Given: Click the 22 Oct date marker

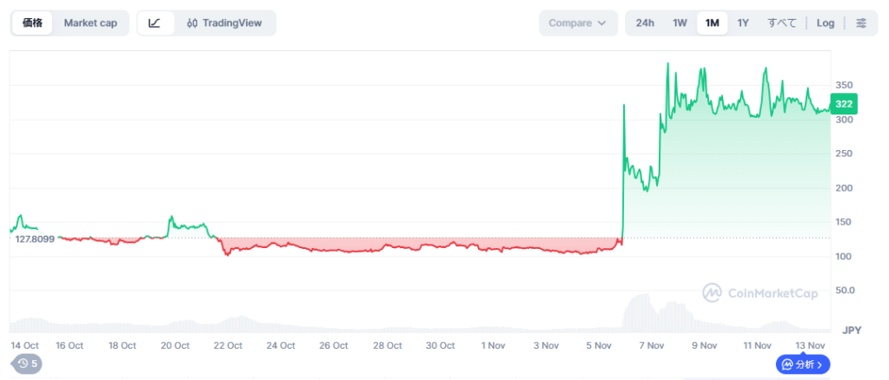Looking at the screenshot, I should coord(228,345).
